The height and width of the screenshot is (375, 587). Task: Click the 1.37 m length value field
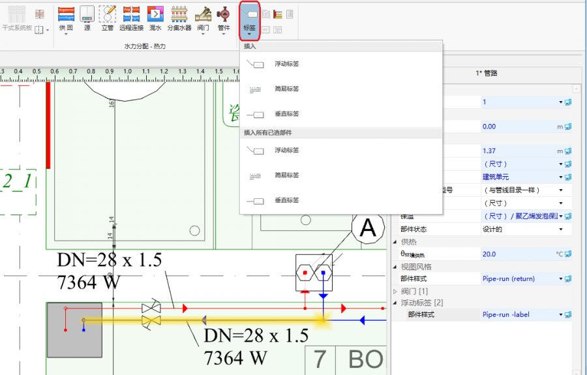515,151
